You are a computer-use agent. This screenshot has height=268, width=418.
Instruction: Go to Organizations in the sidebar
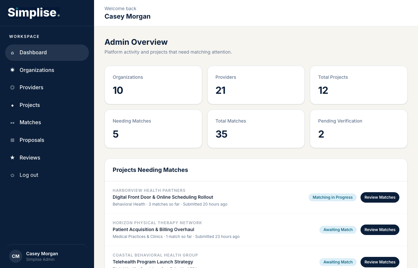47,70
